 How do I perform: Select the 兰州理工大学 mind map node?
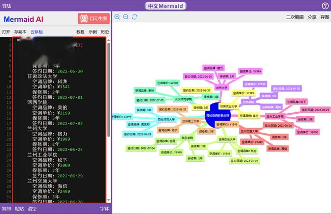190,121
